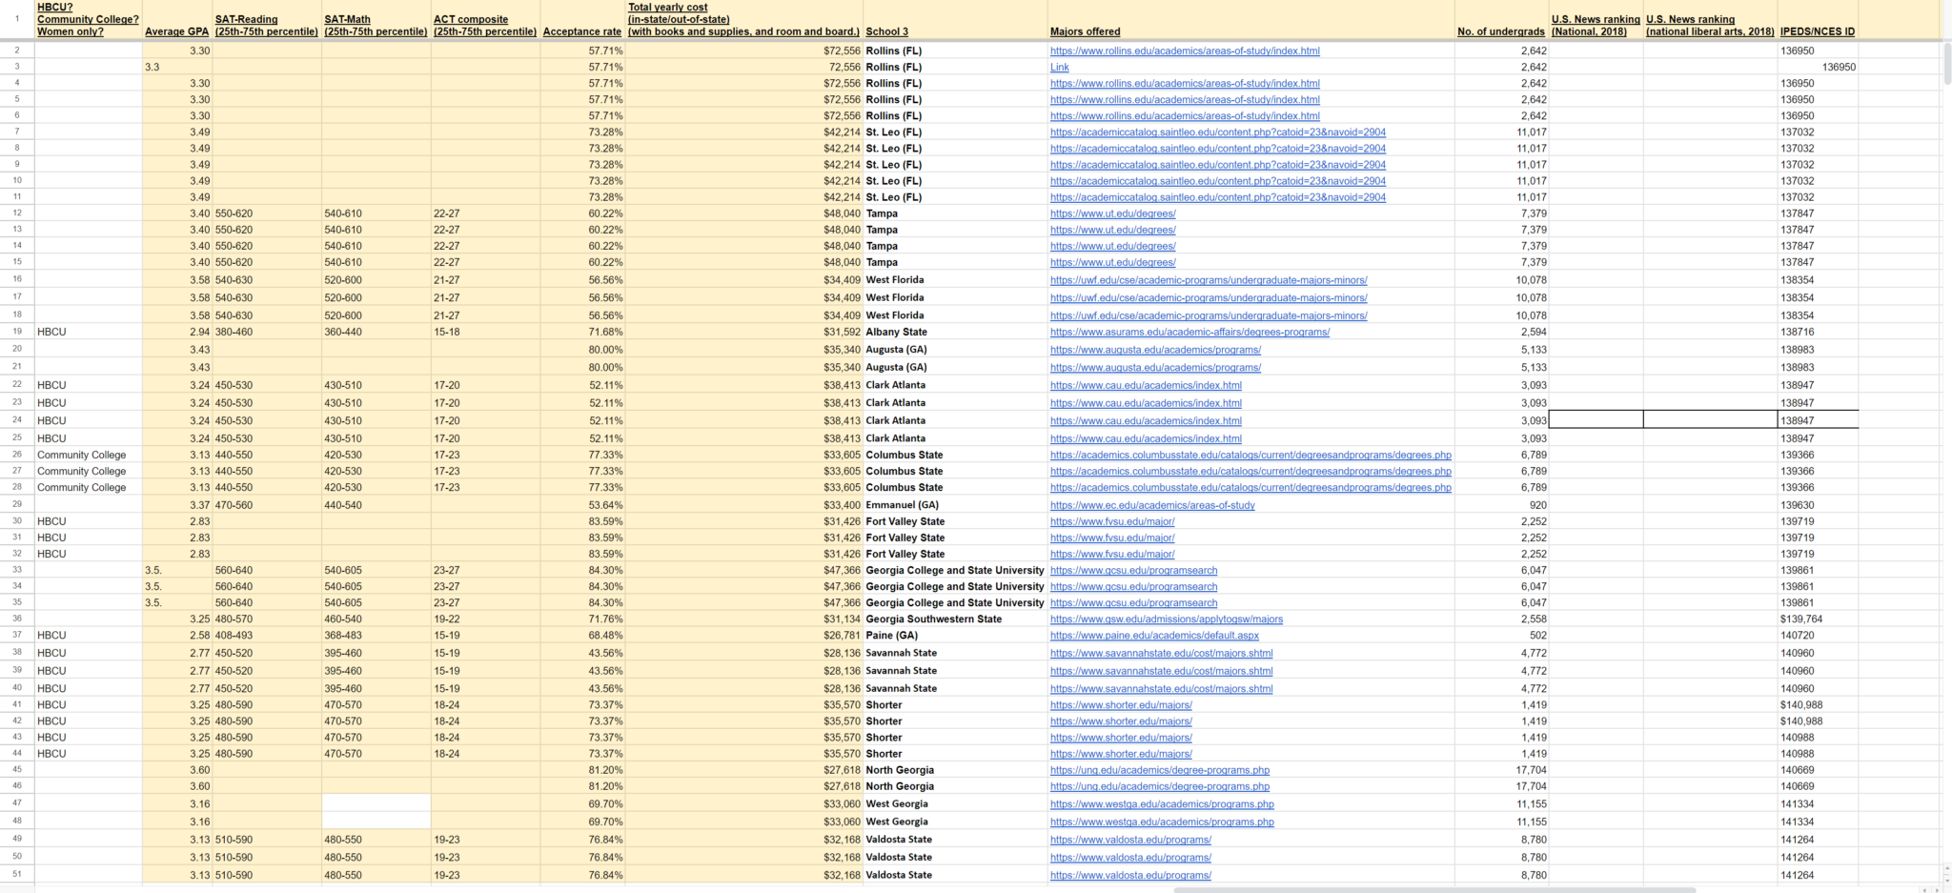Select row header number 1
The width and height of the screenshot is (1952, 893).
pos(17,20)
